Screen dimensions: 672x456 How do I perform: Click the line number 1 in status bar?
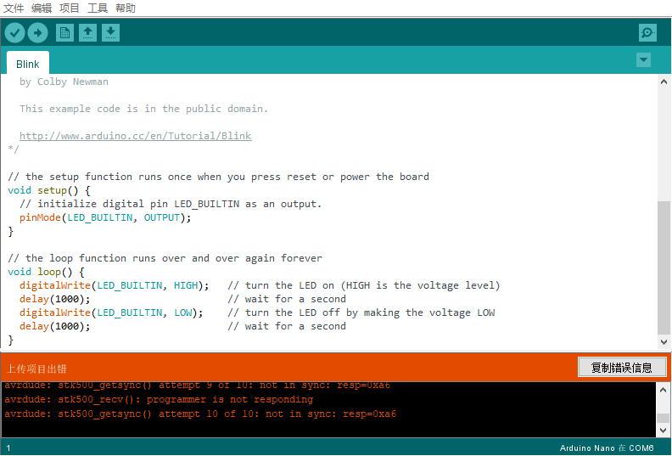point(8,448)
